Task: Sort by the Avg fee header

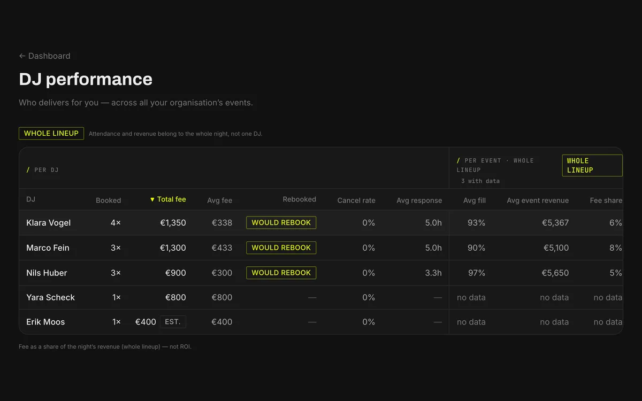Action: click(220, 200)
